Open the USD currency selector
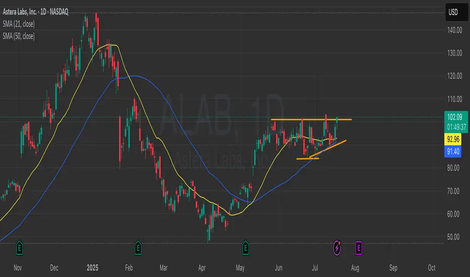Image resolution: width=470 pixels, height=277 pixels. [x=456, y=12]
